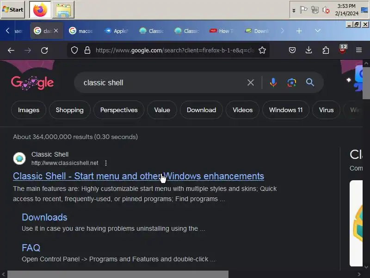
Task: Switch to the macos Google tab
Action: 81,31
